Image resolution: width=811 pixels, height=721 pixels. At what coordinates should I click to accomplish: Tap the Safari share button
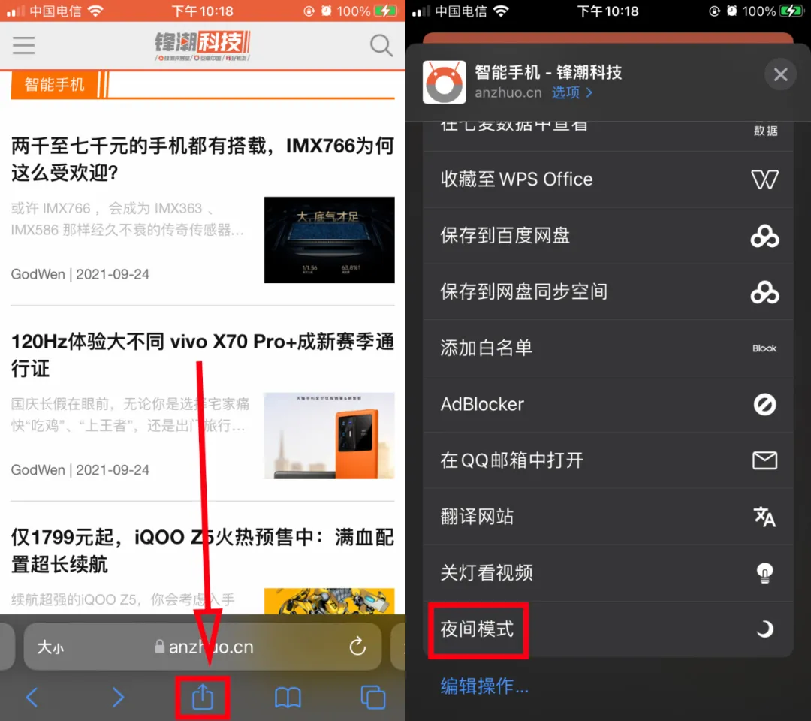[202, 697]
